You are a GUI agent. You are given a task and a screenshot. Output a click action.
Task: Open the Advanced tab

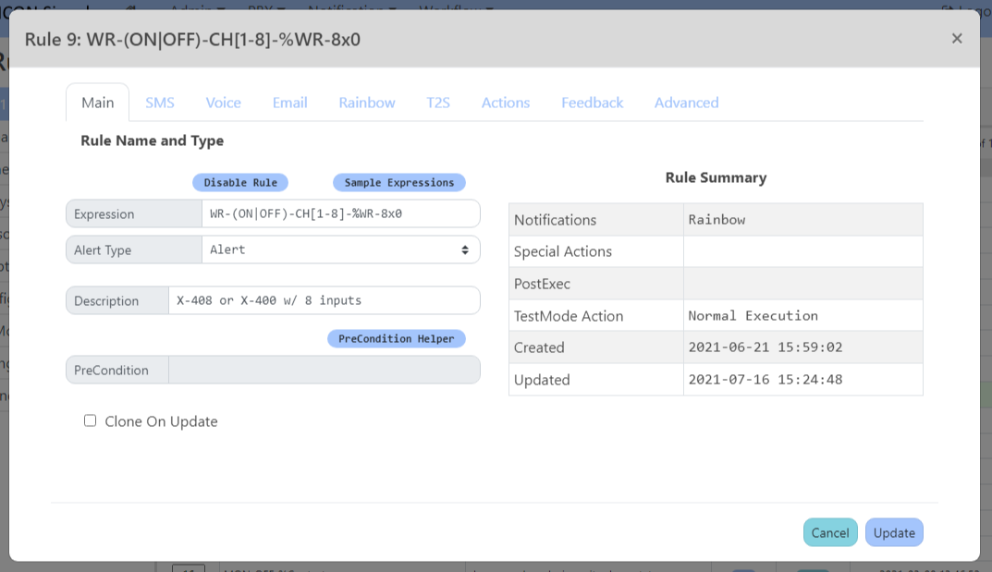(686, 103)
